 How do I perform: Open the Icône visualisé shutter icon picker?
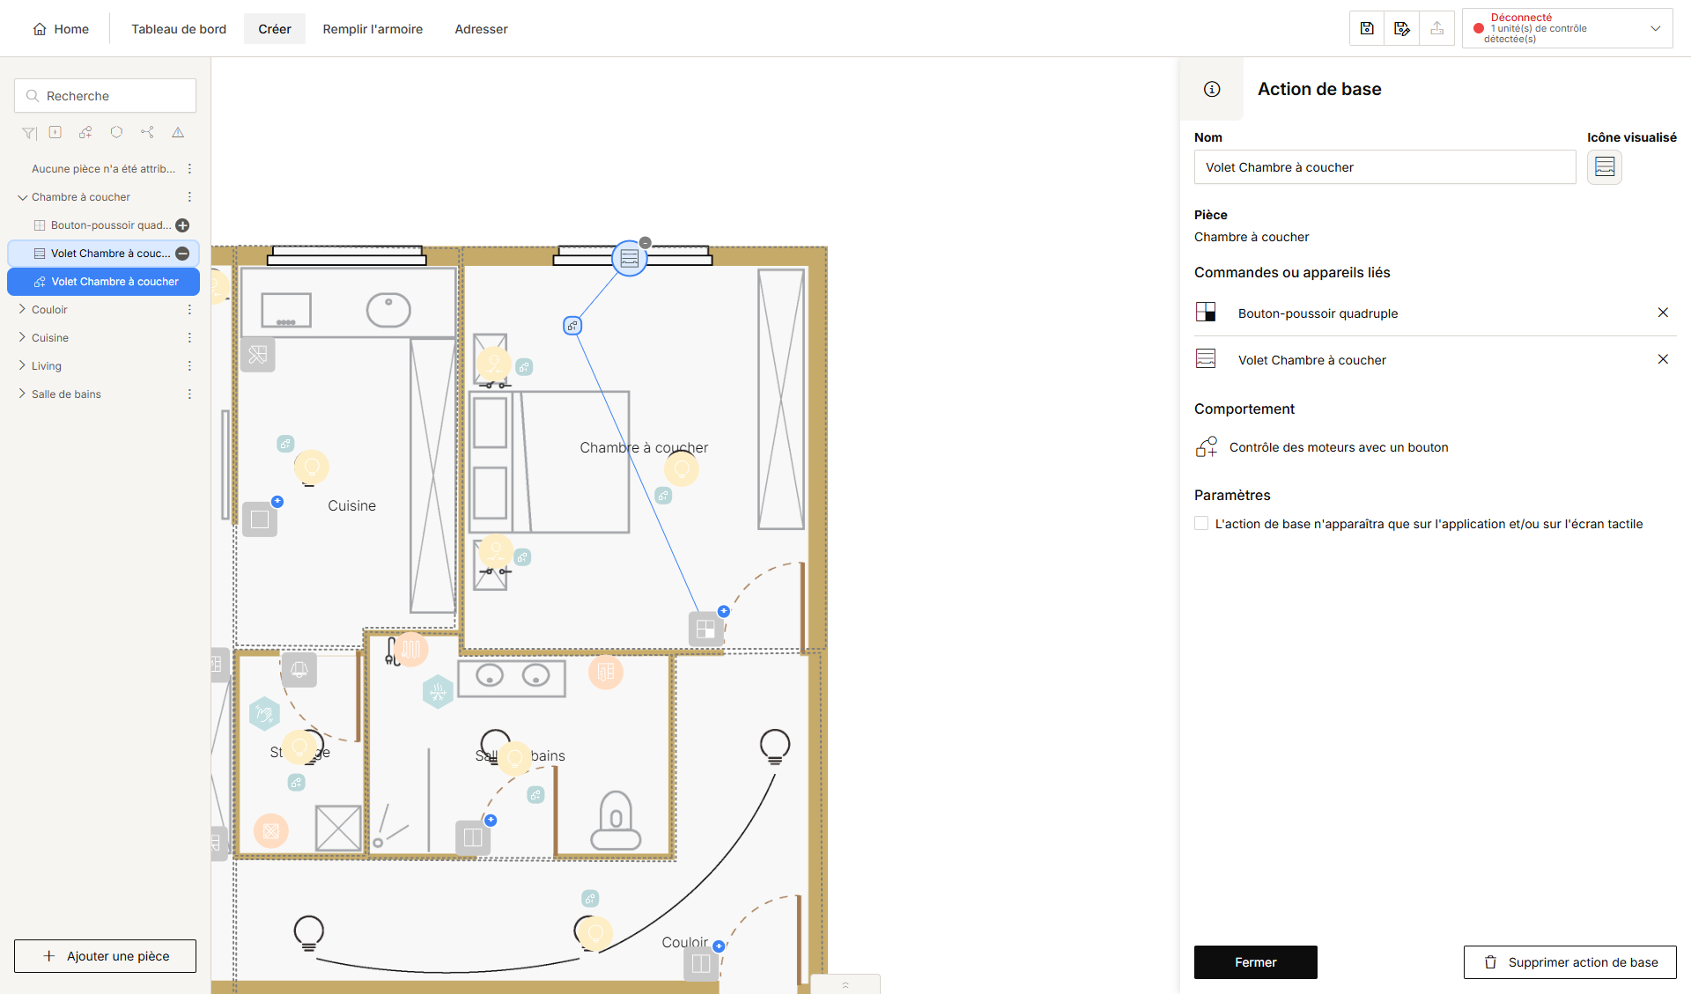tap(1605, 166)
